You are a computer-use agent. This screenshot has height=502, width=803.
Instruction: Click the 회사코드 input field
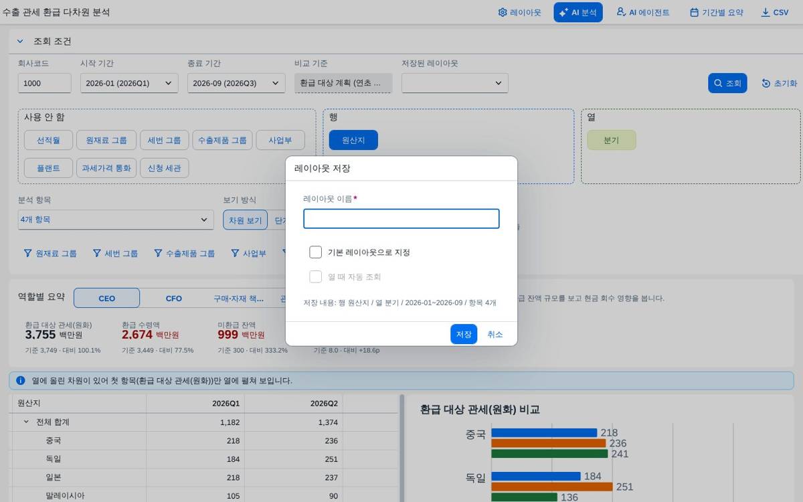tap(45, 83)
